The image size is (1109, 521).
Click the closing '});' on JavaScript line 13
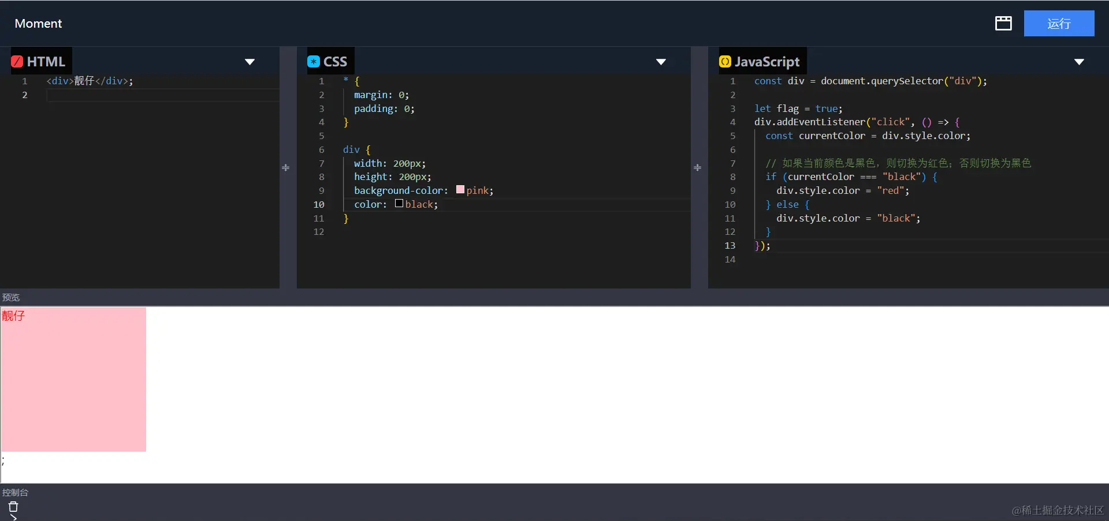762,246
